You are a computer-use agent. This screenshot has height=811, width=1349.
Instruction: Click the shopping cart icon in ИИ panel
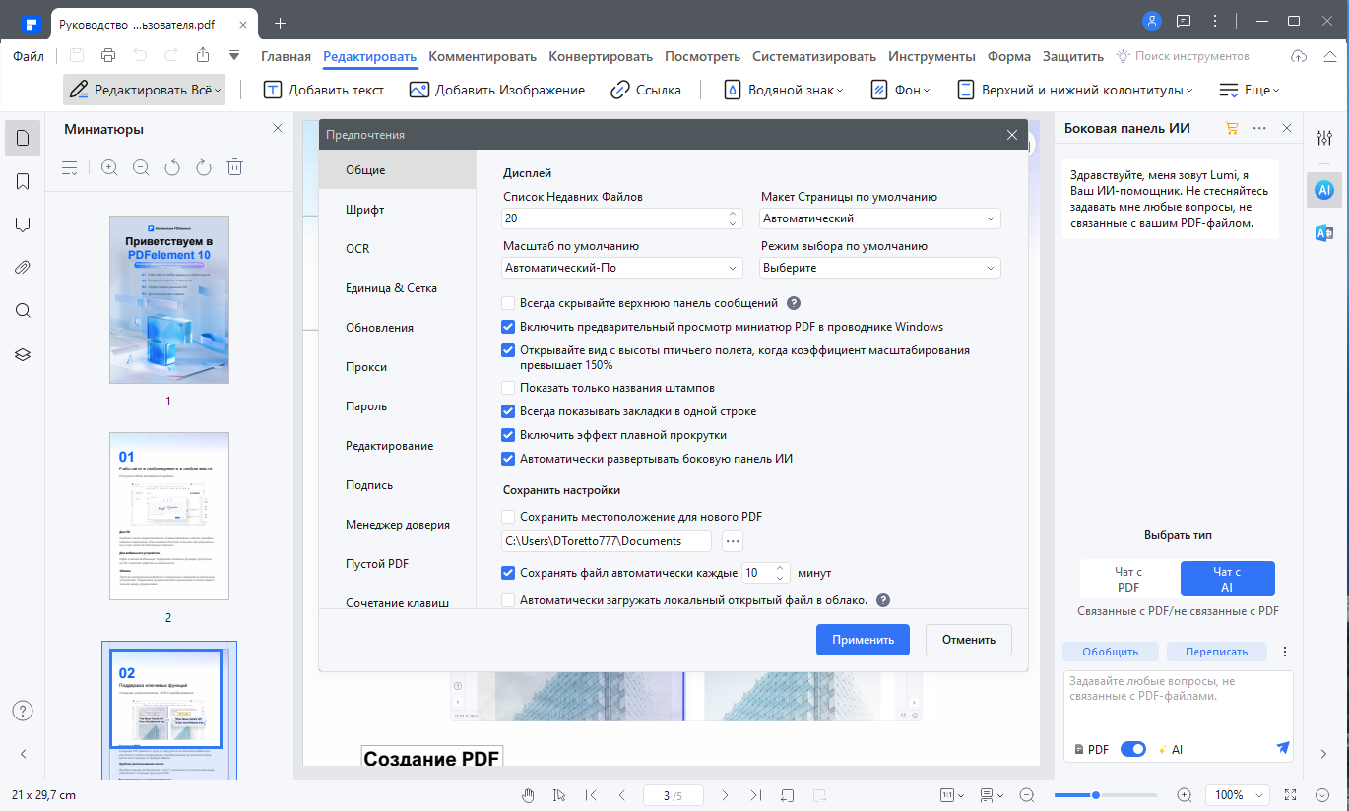tap(1232, 128)
